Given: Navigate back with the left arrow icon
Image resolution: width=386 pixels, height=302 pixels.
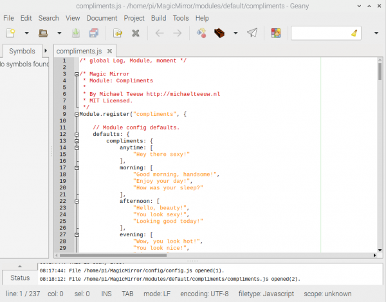Looking at the screenshot, I should pos(160,33).
